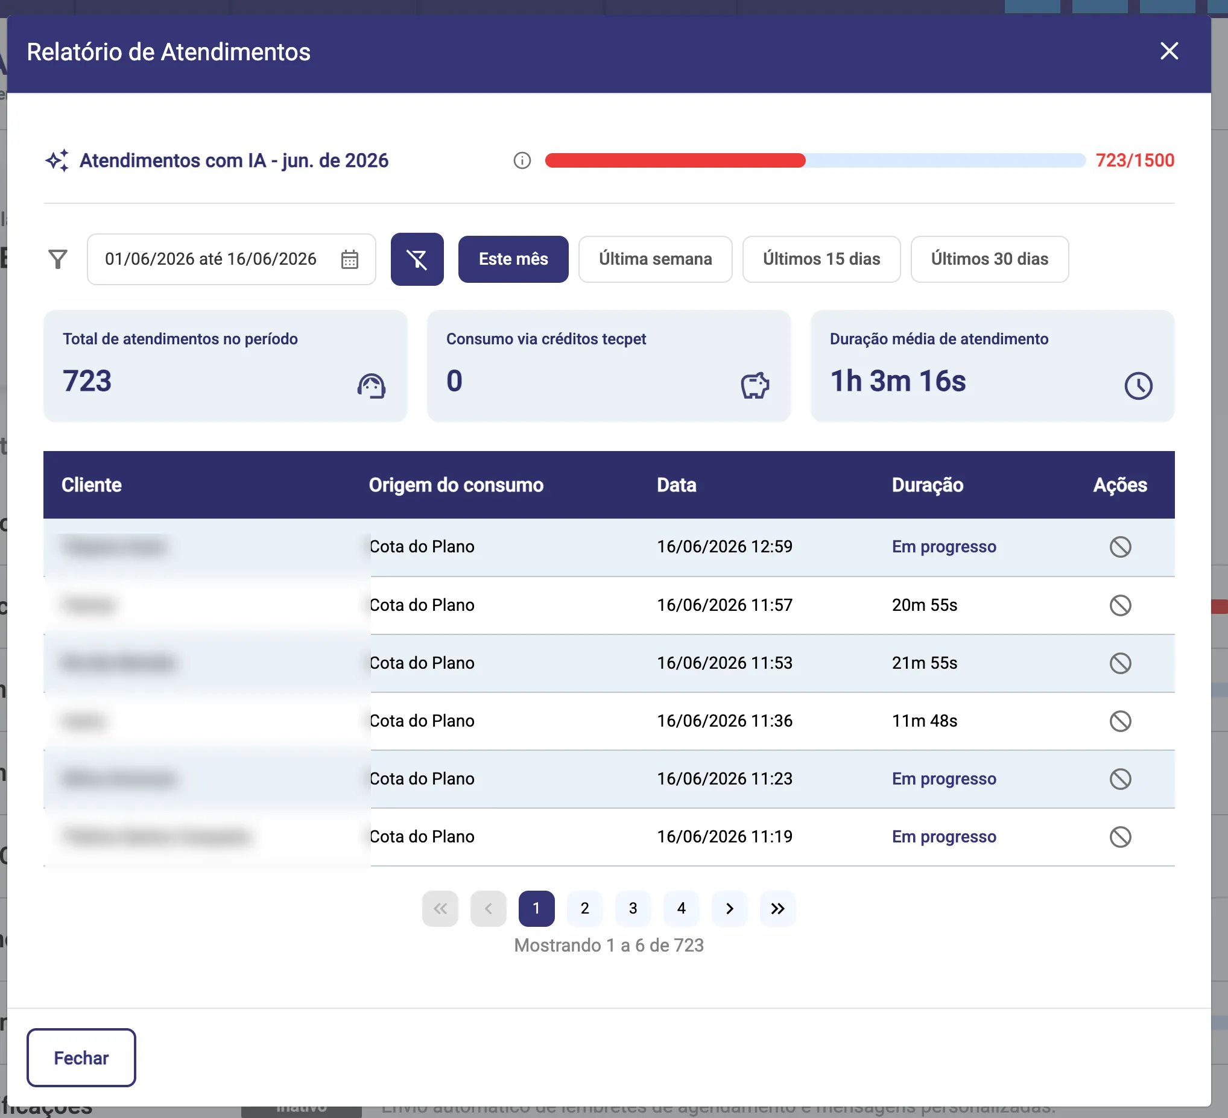Select the Últimos 30 dias filter

tap(989, 259)
